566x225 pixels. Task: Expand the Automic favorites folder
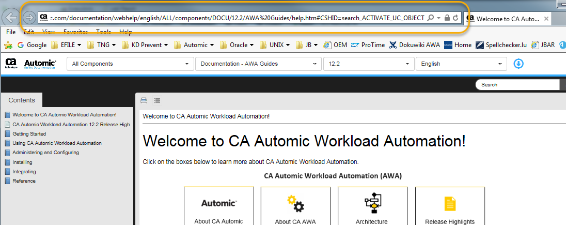pos(194,45)
